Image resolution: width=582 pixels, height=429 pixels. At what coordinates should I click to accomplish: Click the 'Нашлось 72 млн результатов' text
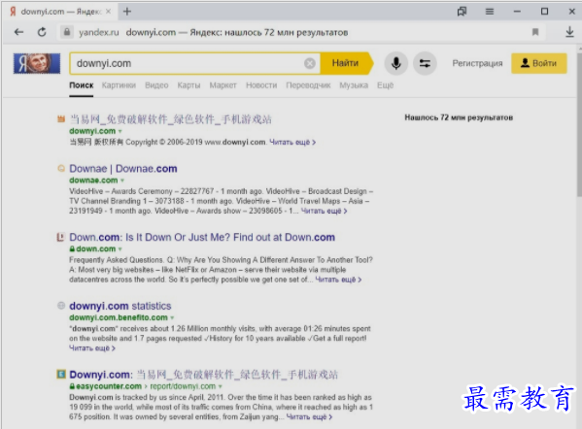[459, 117]
